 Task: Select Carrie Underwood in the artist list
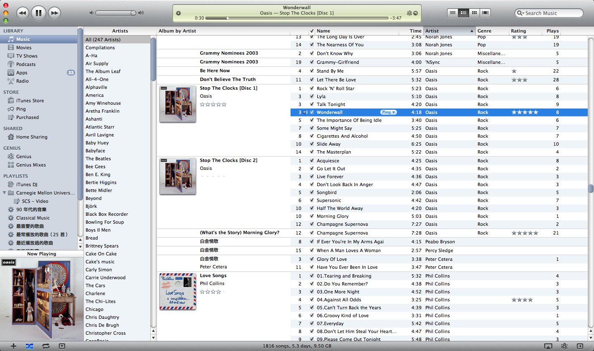pos(117,278)
